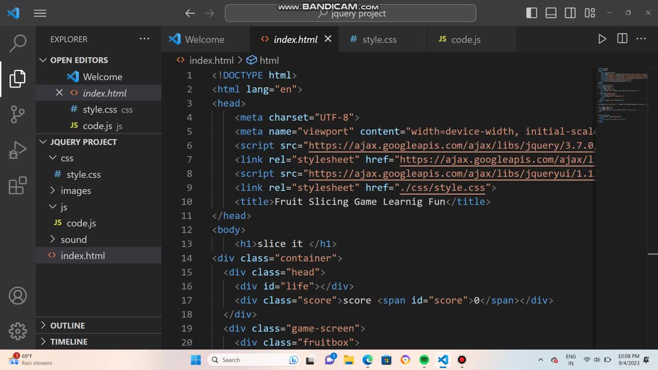This screenshot has height=370, width=658.
Task: Expand the images folder
Action: 76,191
